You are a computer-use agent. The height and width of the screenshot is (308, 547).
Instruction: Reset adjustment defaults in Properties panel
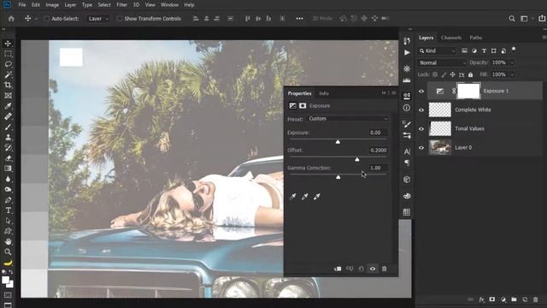pyautogui.click(x=361, y=269)
